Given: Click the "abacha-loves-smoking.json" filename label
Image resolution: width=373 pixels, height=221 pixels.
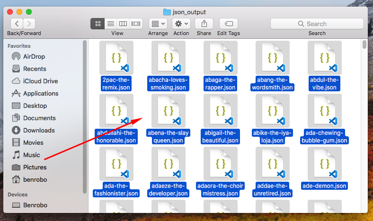Looking at the screenshot, I should [x=168, y=83].
